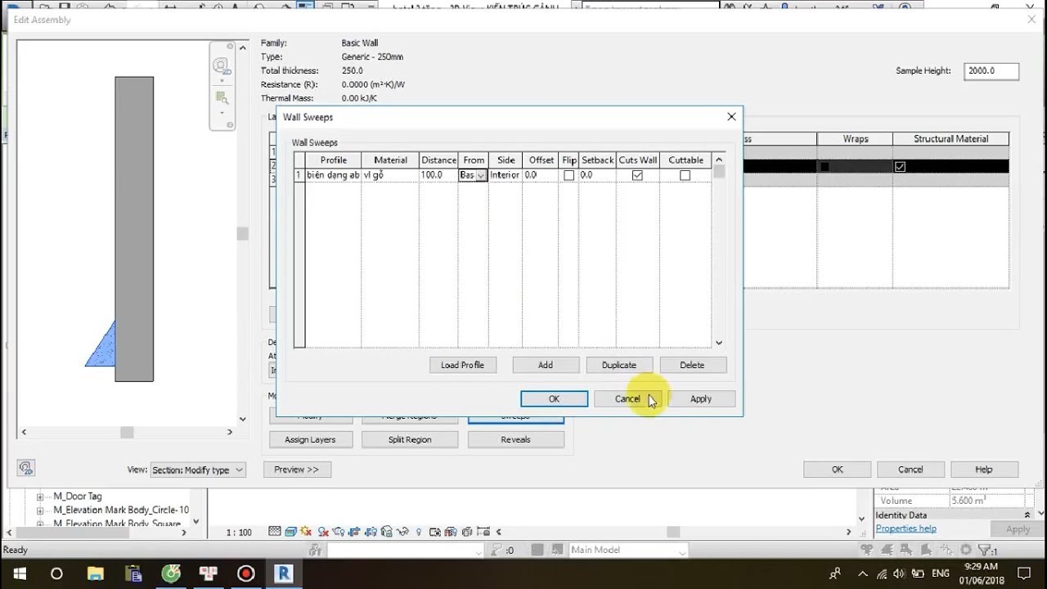Image resolution: width=1047 pixels, height=589 pixels.
Task: Click the selection Filter funnel icon
Action: [x=984, y=550]
